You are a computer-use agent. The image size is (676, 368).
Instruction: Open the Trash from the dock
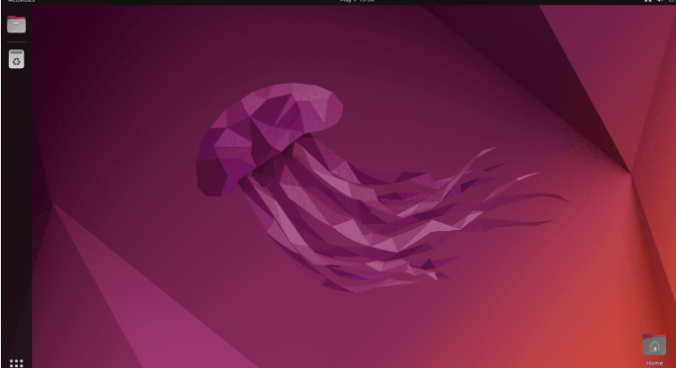pos(16,59)
